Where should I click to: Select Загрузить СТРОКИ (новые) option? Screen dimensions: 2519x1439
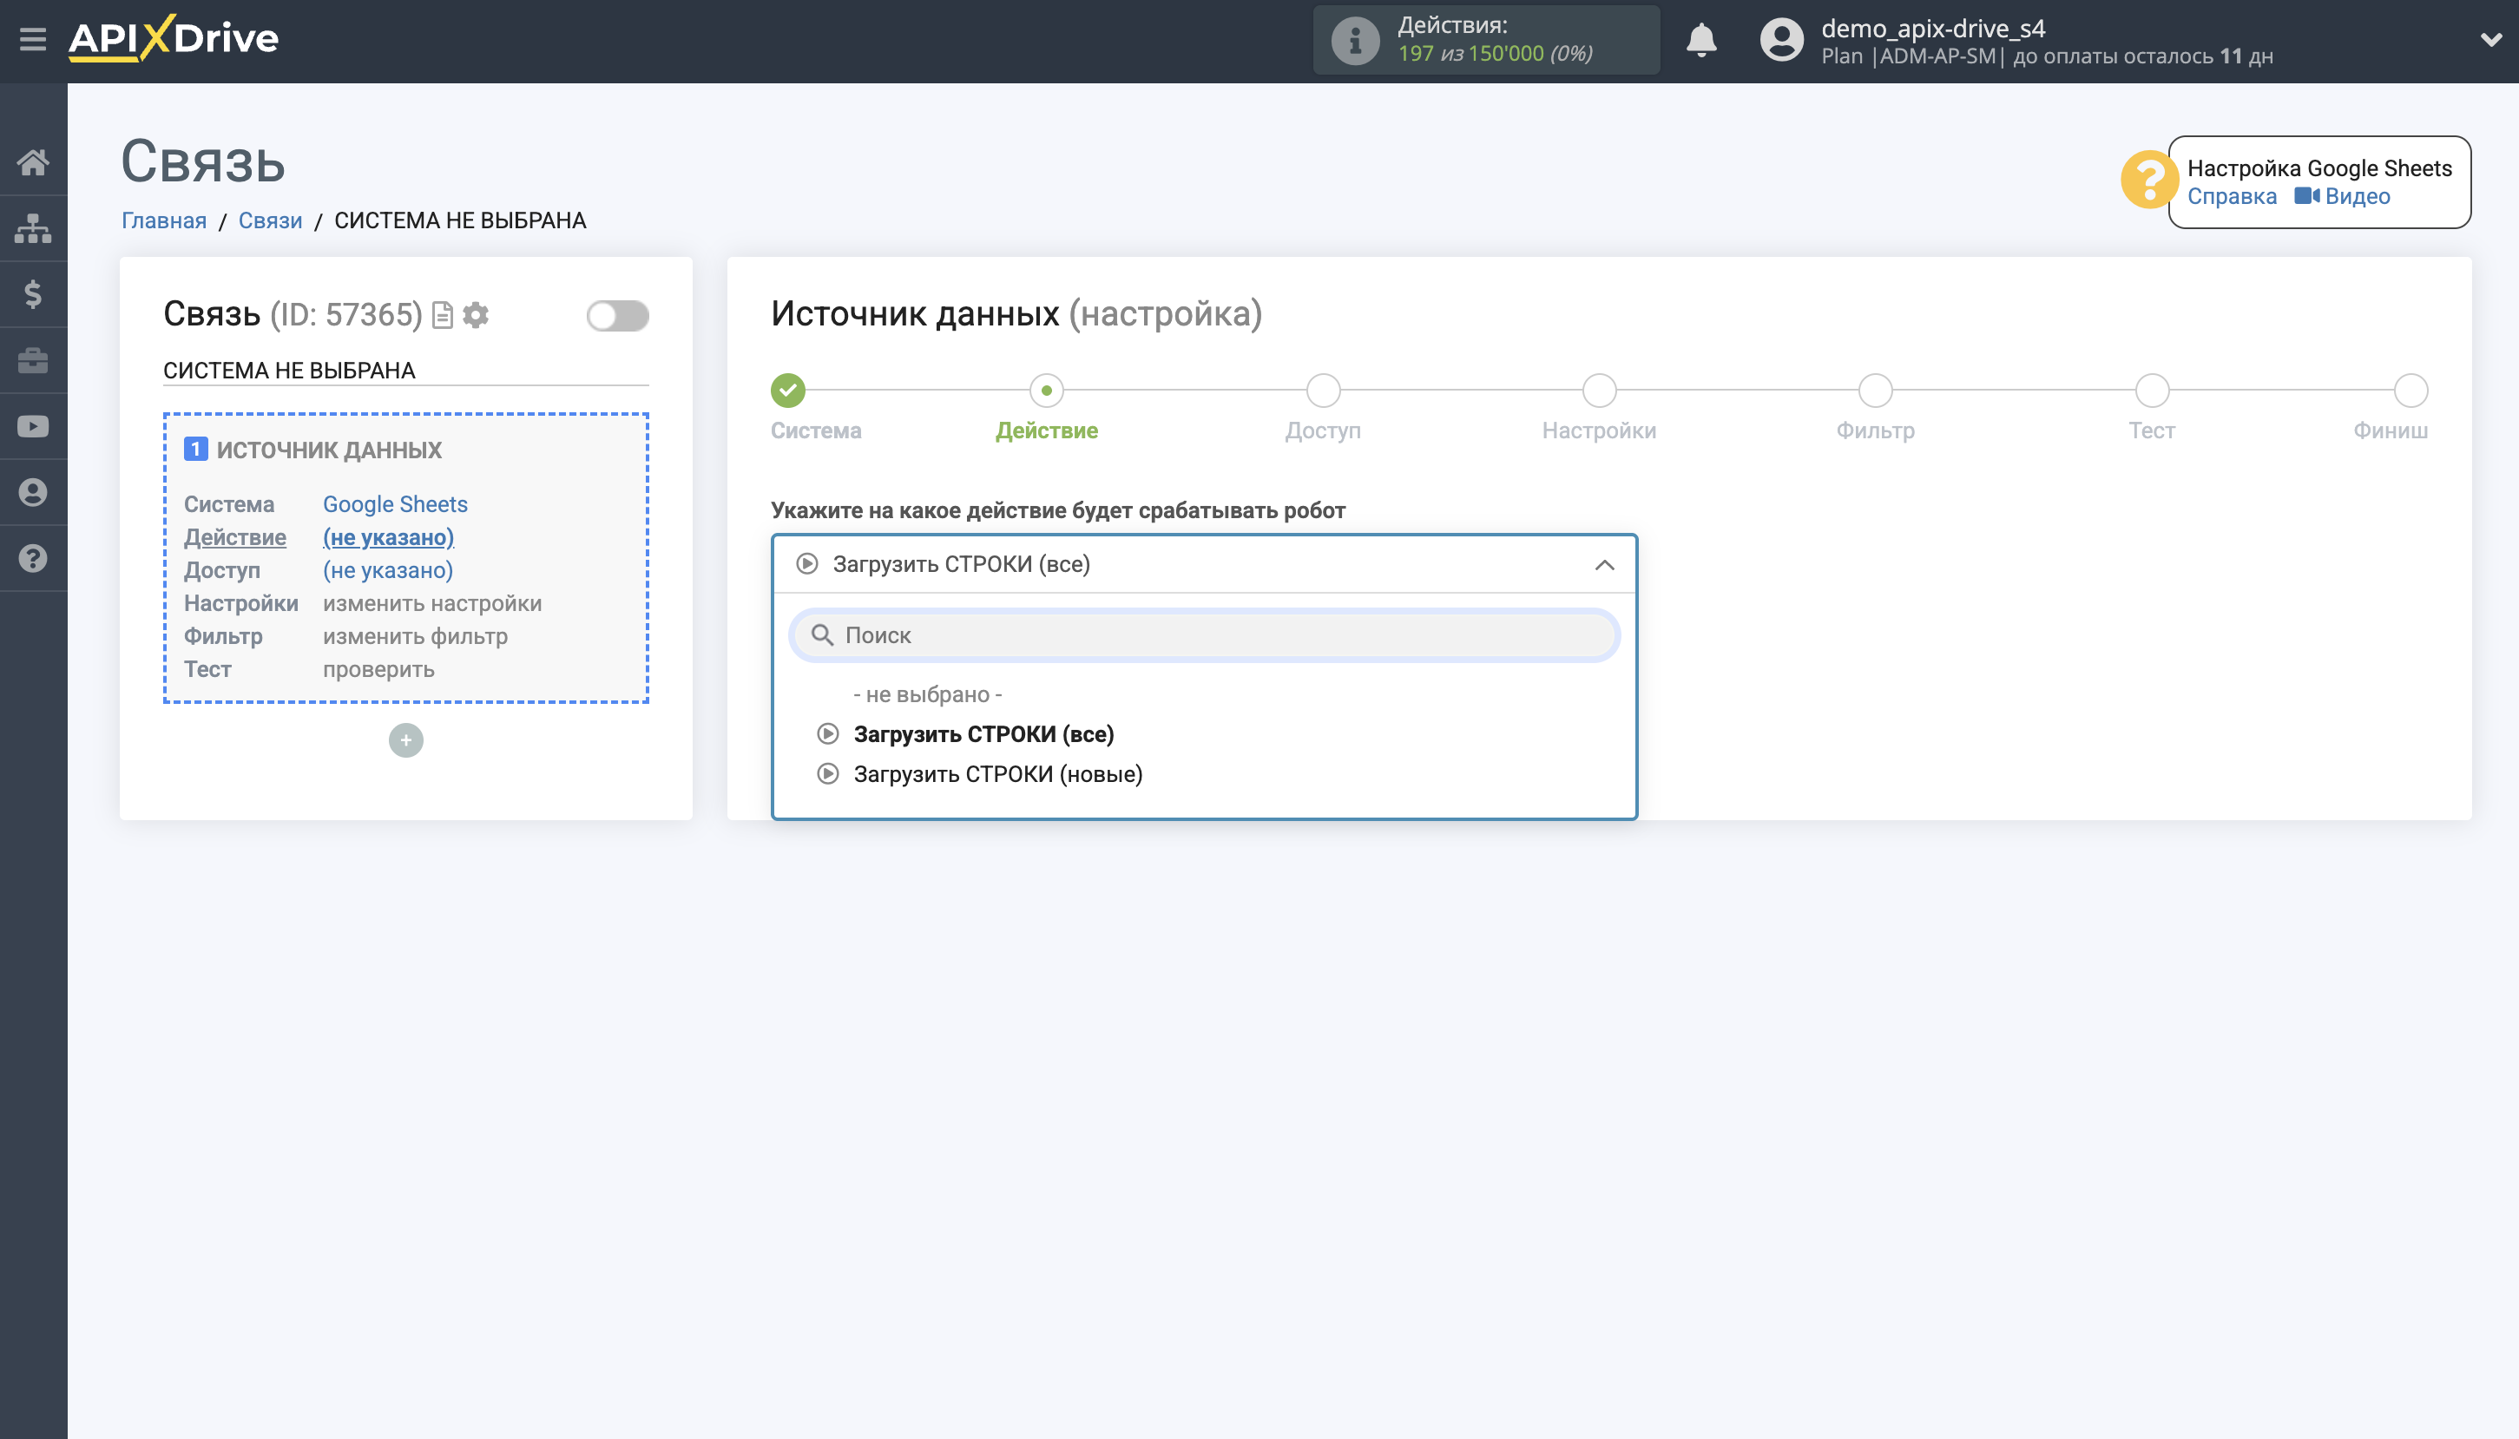(998, 774)
